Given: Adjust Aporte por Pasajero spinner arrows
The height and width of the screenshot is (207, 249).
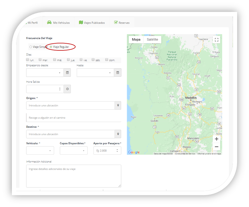Looking at the screenshot, I should pos(117,150).
